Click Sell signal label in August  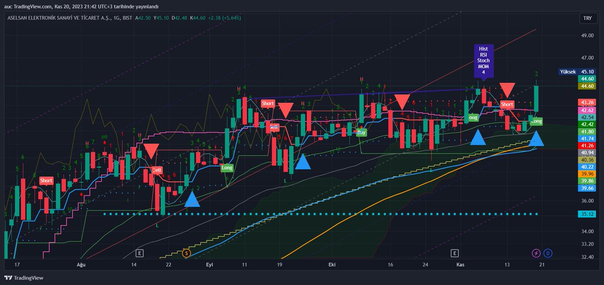click(157, 170)
